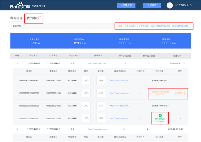Switch to the 我的任务 tab
Image resolution: width=201 pixels, height=142 pixels.
click(16, 18)
